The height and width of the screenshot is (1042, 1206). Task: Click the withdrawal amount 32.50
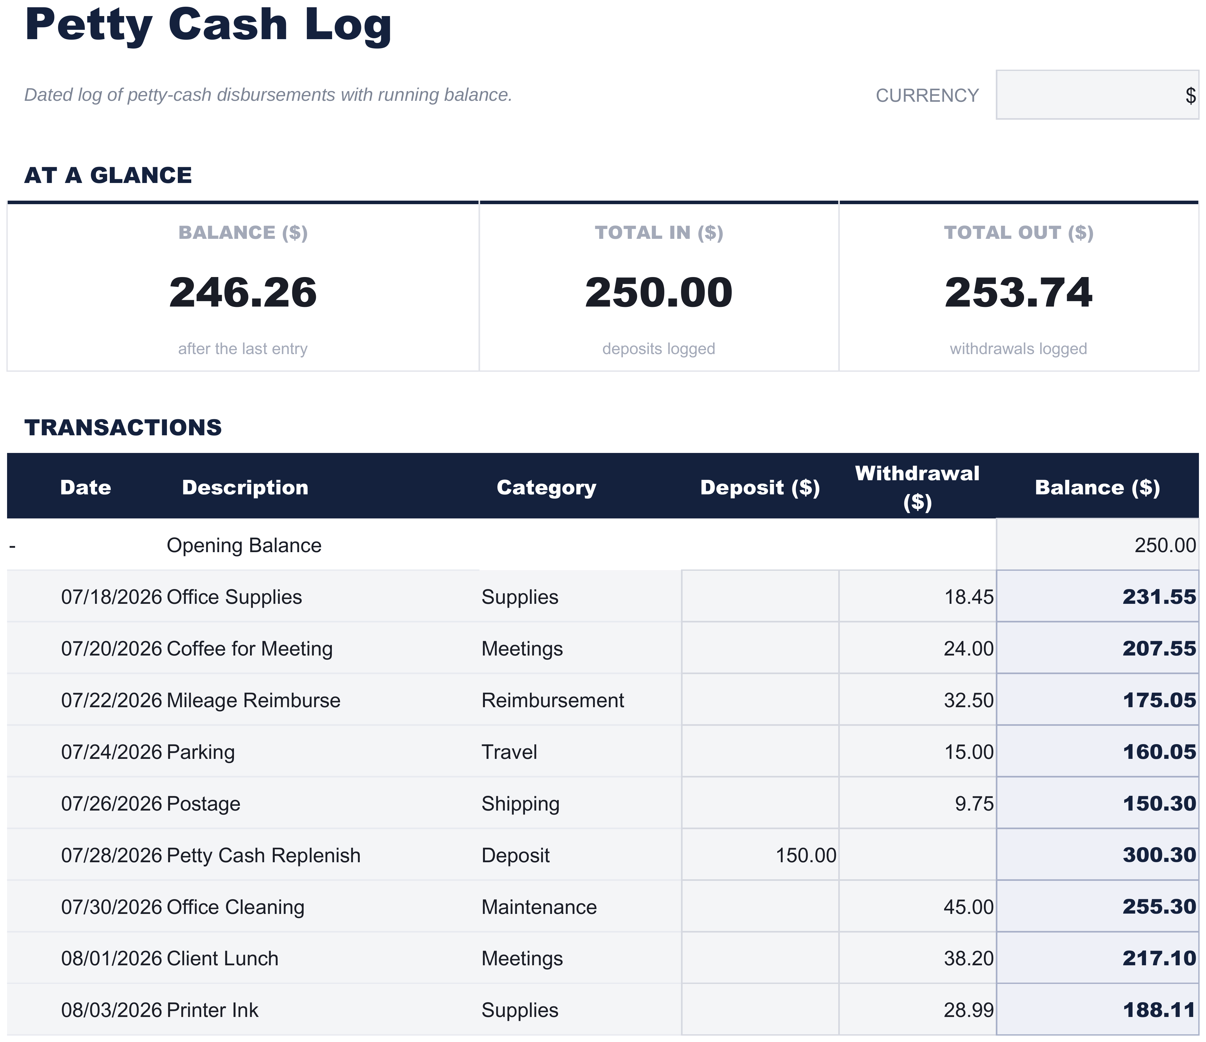pos(917,700)
